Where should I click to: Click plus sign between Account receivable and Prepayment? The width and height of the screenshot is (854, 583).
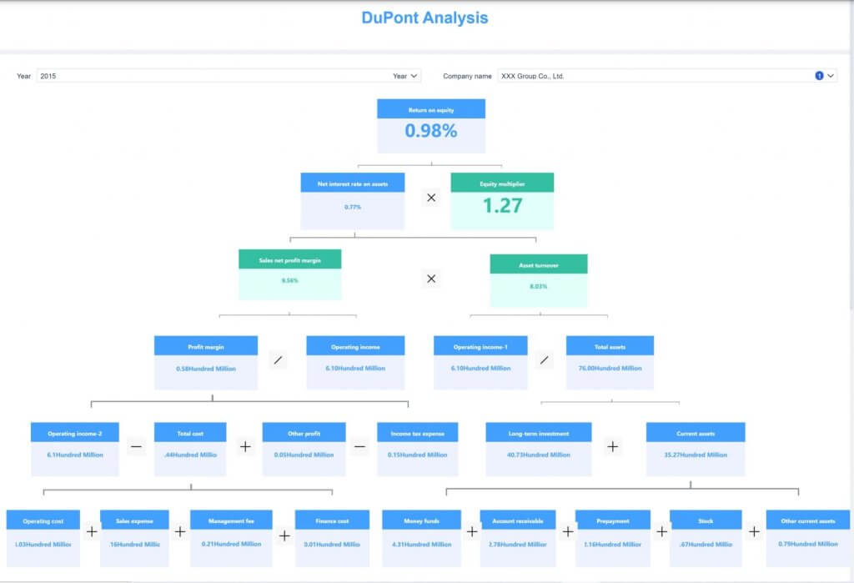point(567,531)
